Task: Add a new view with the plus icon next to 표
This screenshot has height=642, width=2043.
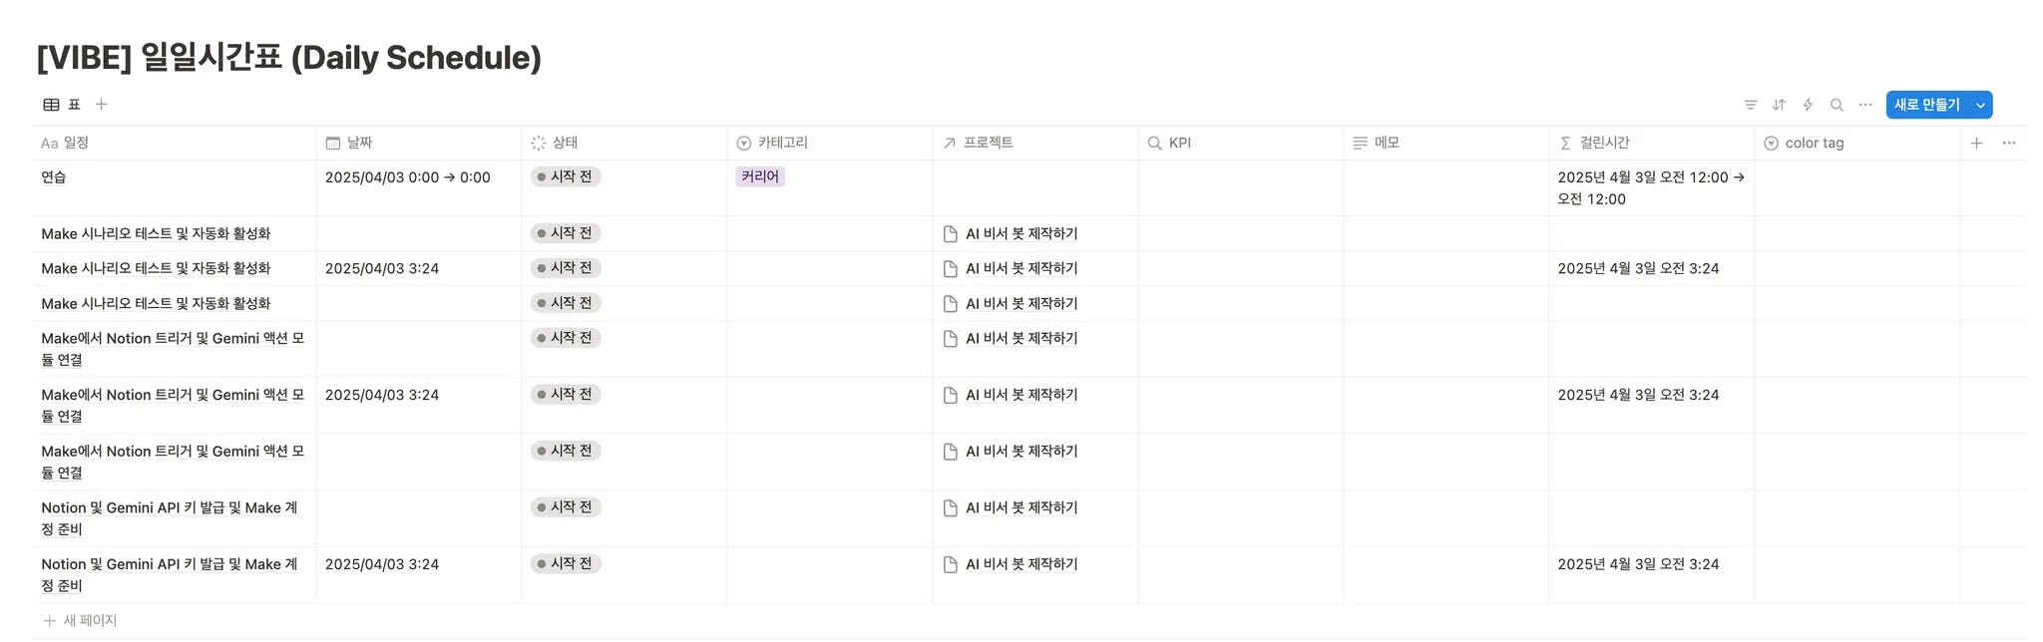Action: [x=102, y=105]
